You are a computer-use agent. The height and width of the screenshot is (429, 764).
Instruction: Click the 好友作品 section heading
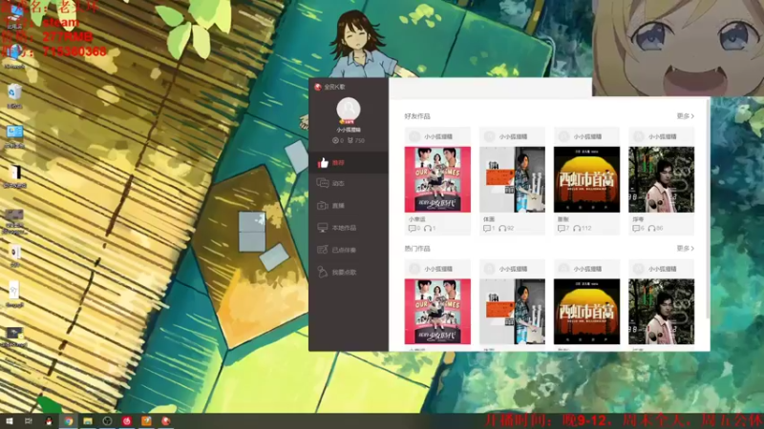(417, 116)
